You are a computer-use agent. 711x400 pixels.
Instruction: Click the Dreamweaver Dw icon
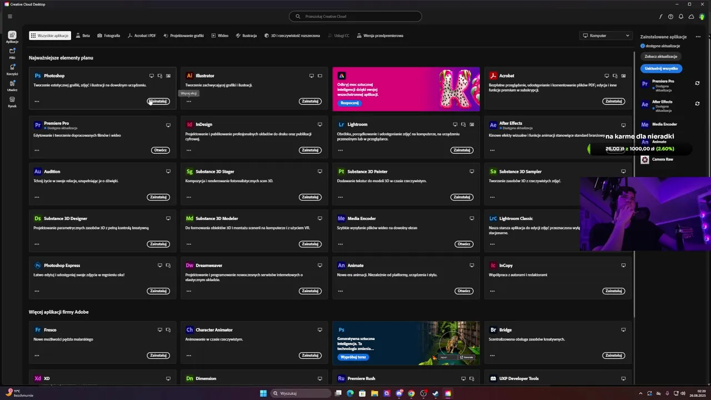click(189, 266)
